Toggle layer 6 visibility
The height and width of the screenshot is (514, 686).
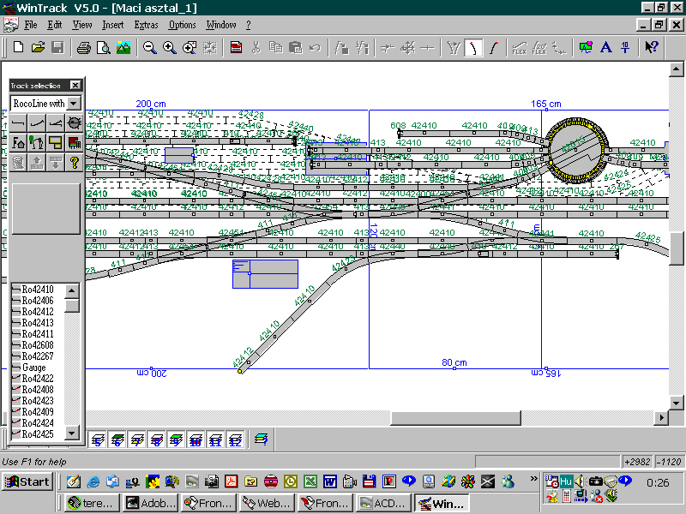[x=117, y=439]
